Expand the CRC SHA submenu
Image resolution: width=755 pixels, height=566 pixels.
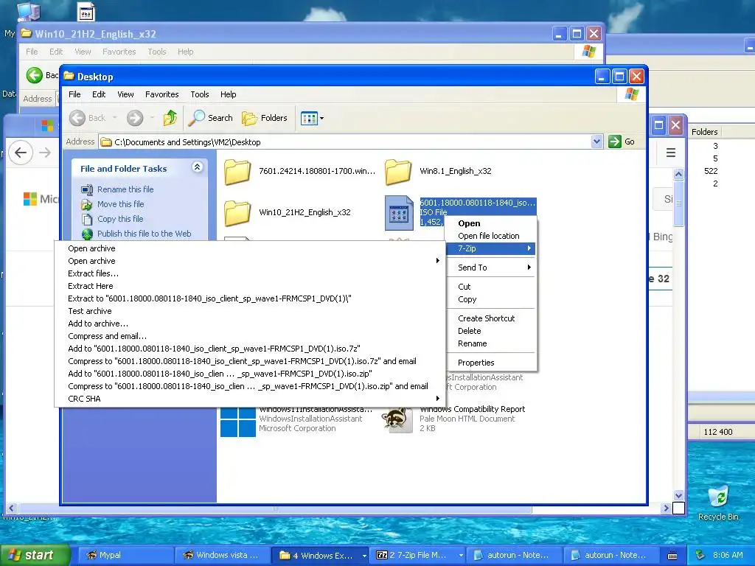click(x=250, y=399)
